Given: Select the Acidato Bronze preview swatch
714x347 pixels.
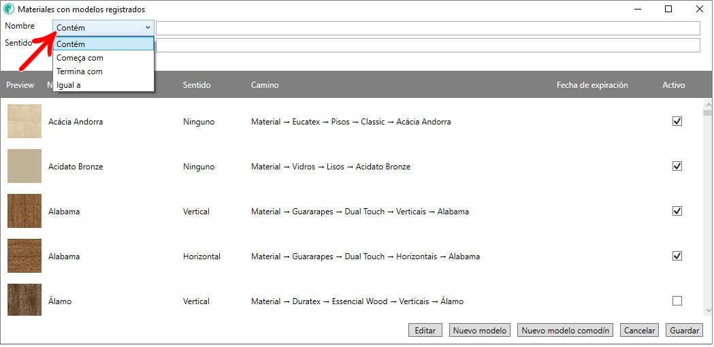Looking at the screenshot, I should (25, 167).
